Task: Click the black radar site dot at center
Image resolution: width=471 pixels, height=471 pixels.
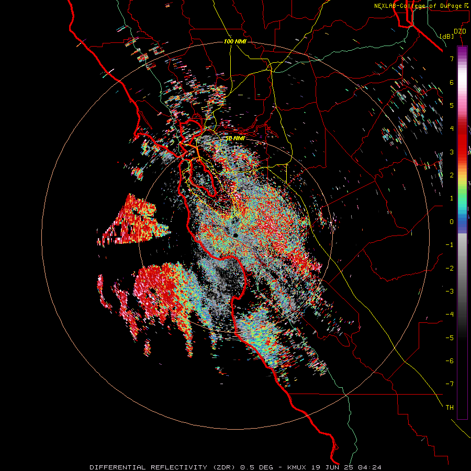Action: [235, 235]
